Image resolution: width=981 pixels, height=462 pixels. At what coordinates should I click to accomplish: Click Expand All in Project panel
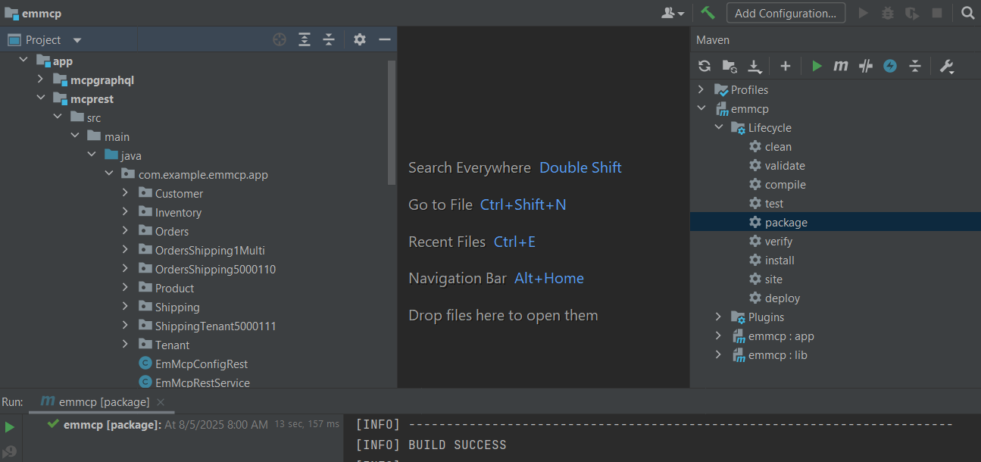[305, 39]
